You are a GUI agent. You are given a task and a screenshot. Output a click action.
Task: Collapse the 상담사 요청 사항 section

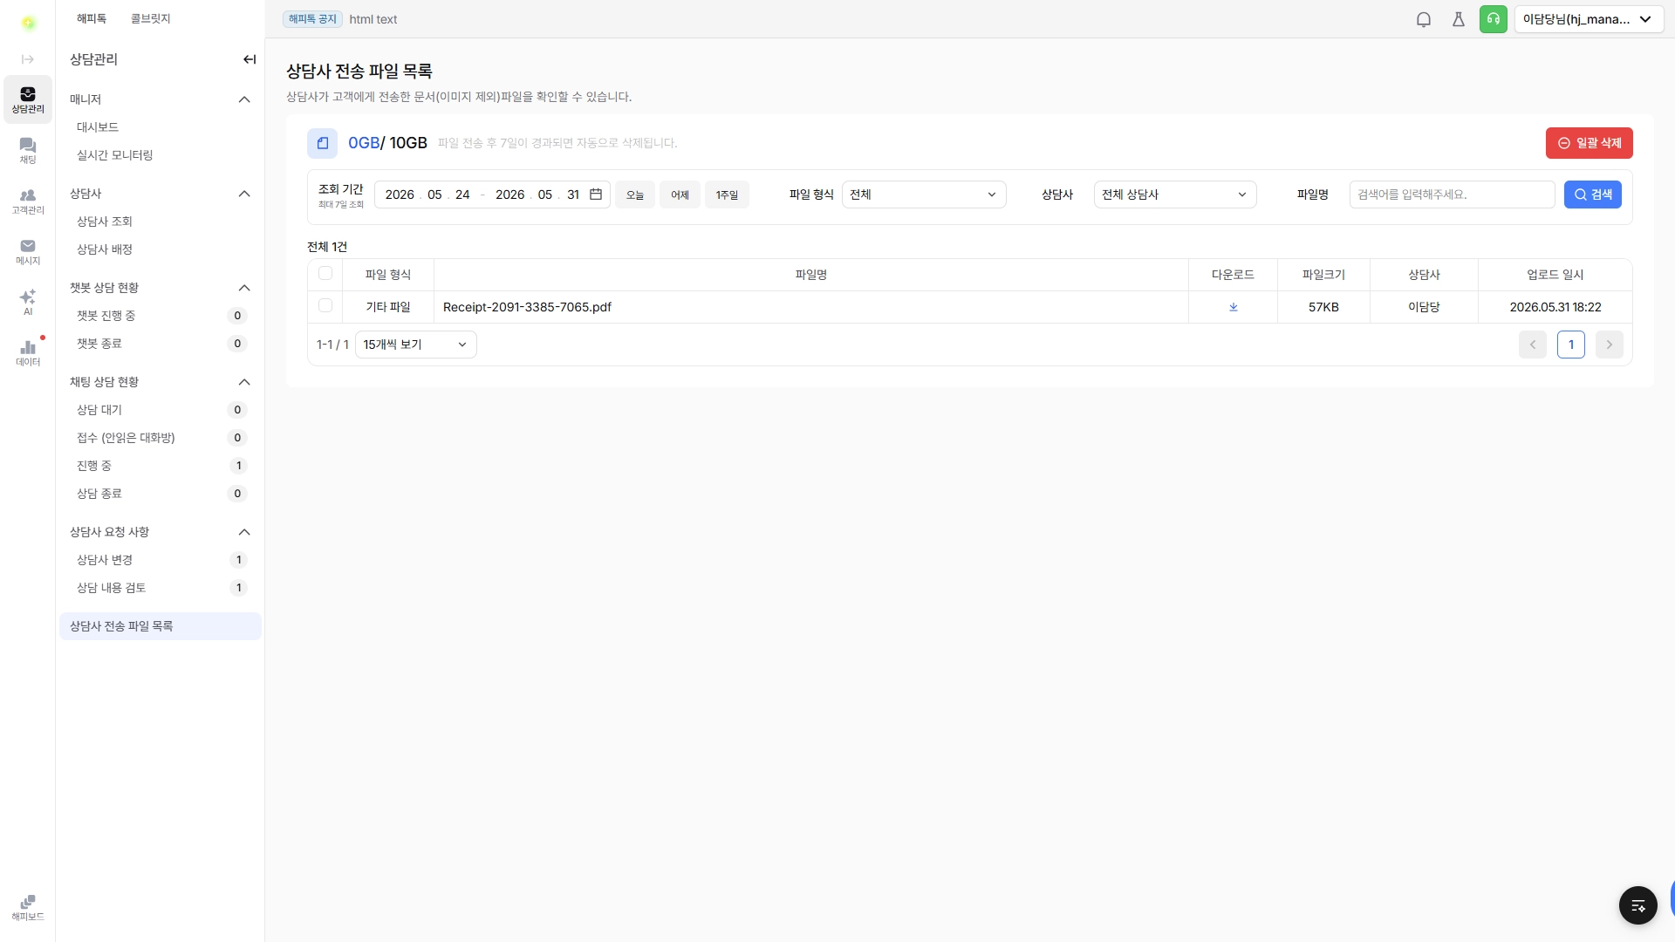[x=244, y=532]
